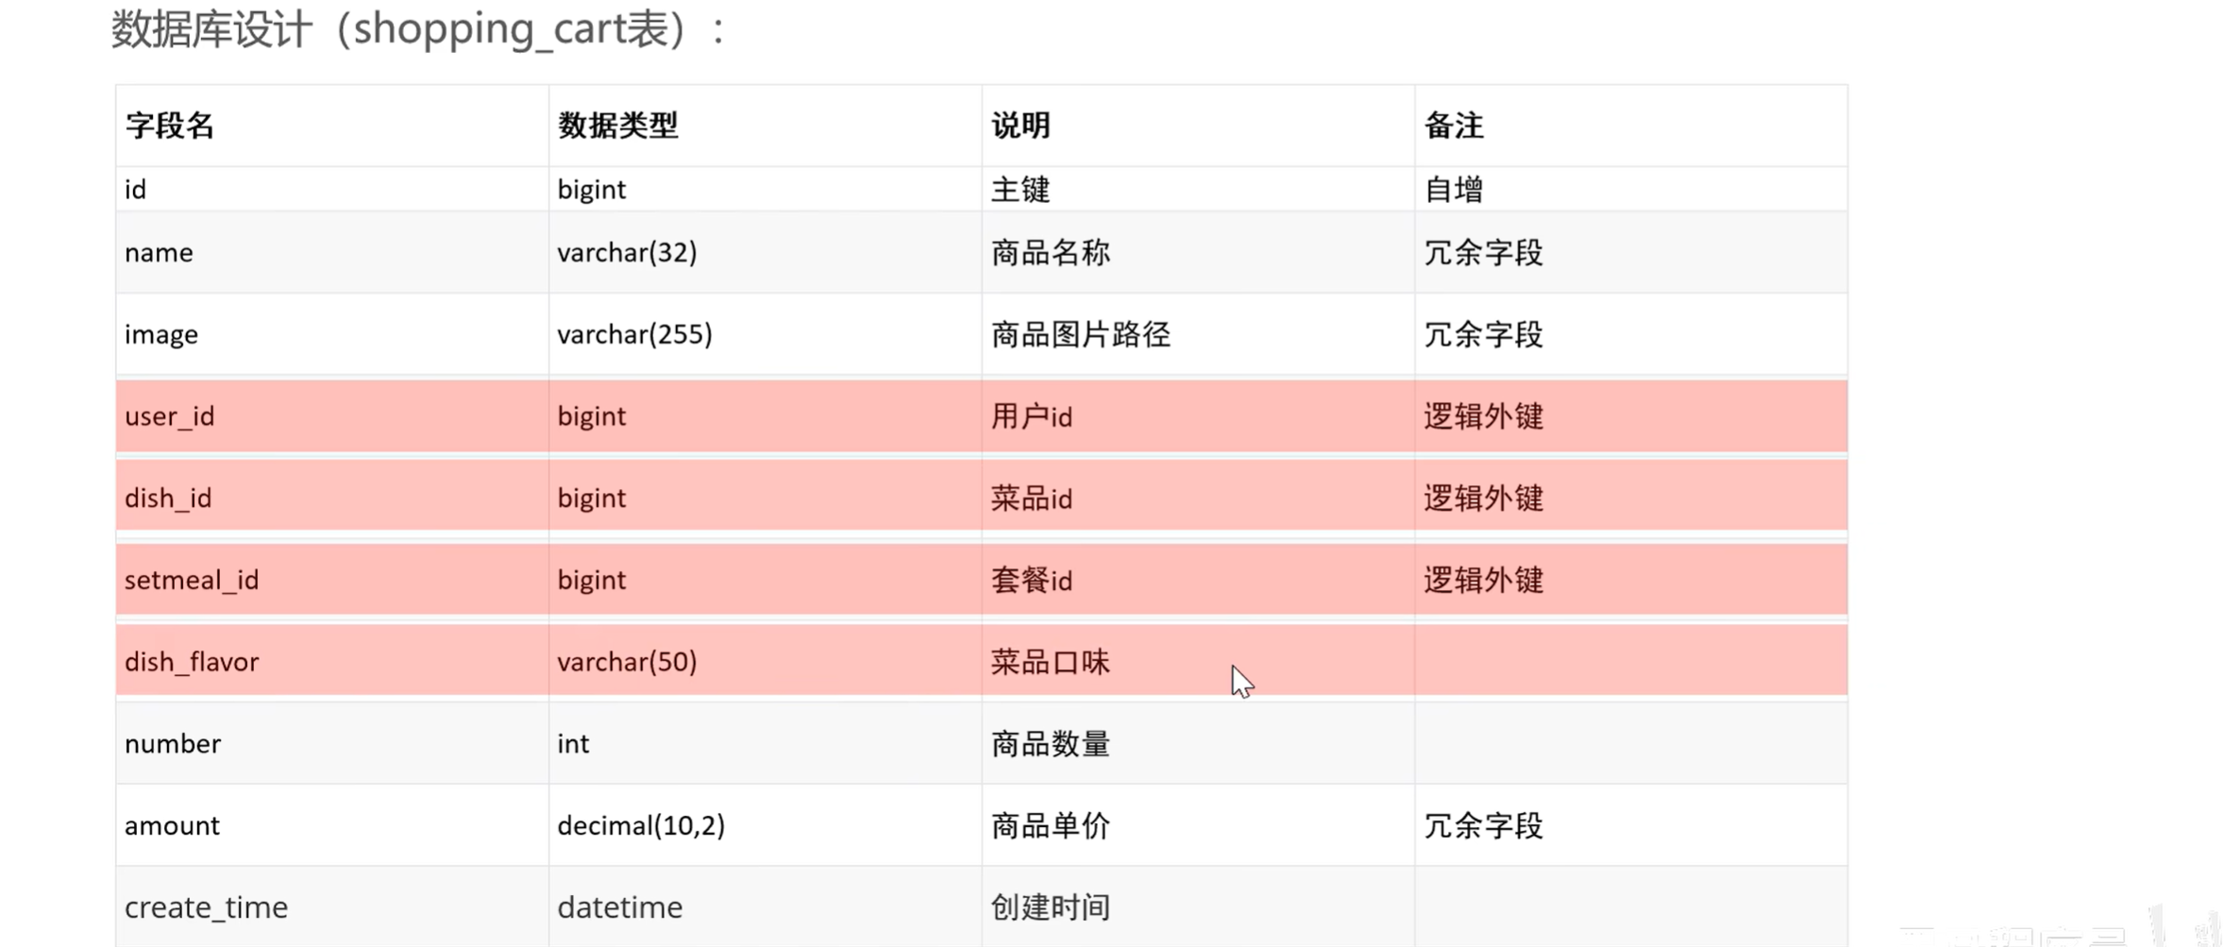Click the dish_flavor field cell
Image resolution: width=2224 pixels, height=947 pixels.
pos(331,661)
